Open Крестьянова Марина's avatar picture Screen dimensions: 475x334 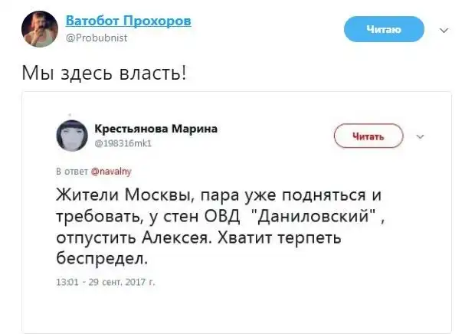pos(72,135)
